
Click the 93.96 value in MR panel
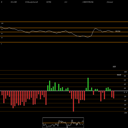pyautogui.click(x=119, y=75)
